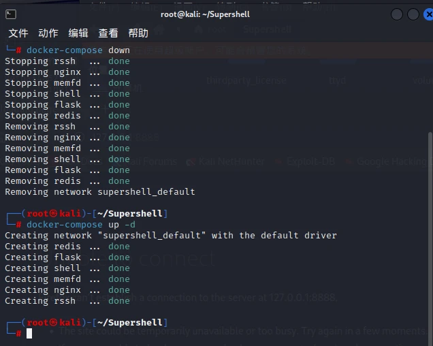The image size is (433, 346).
Task: Click the 'Stopping rssh' line
Action: point(67,61)
